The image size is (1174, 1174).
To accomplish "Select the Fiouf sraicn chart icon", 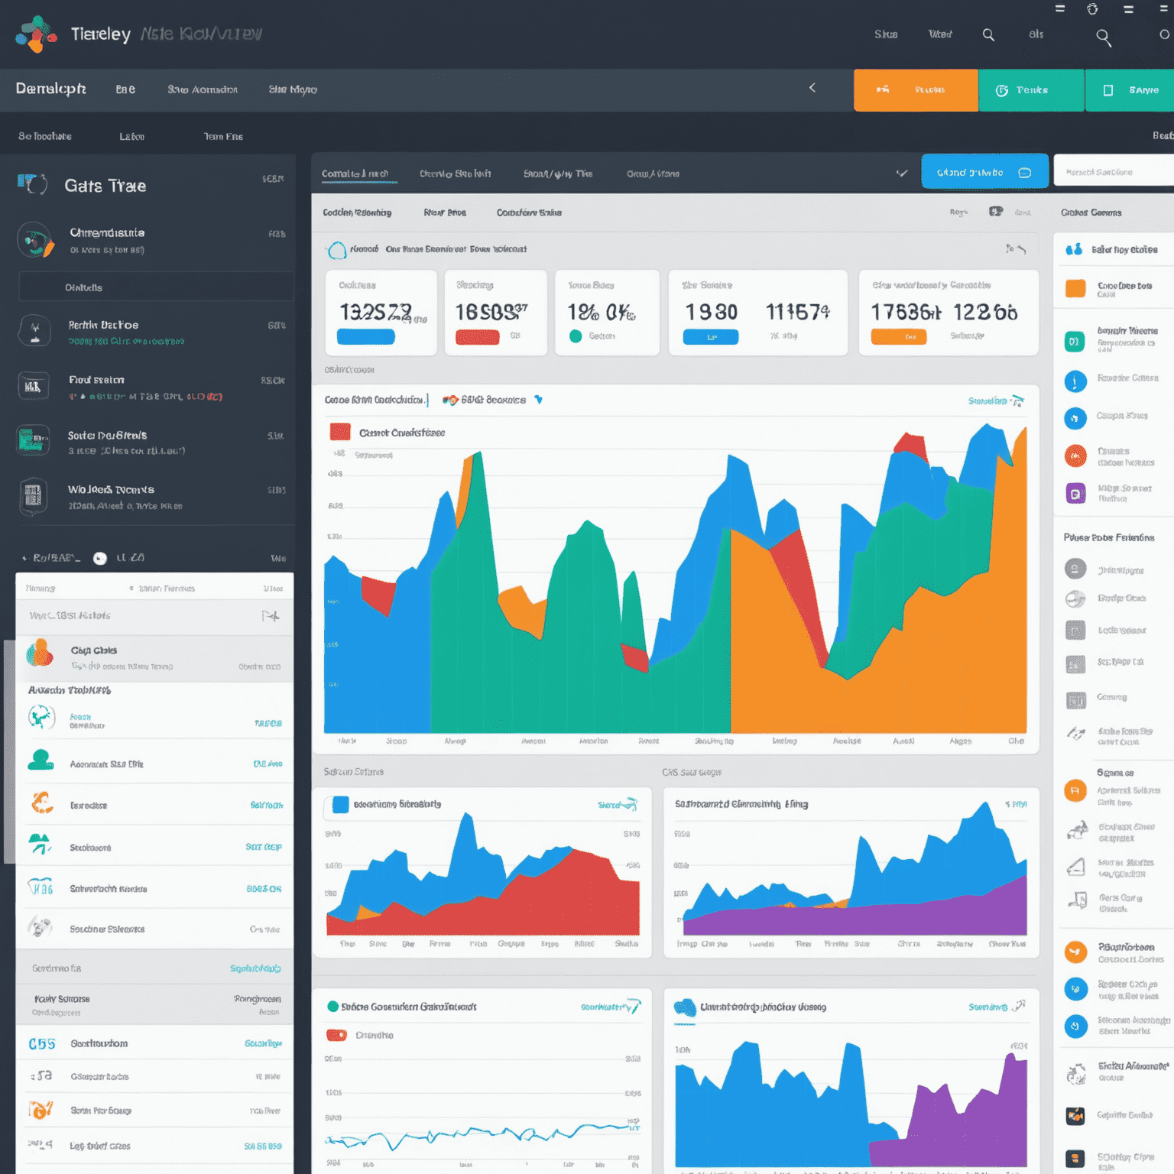I will tap(34, 386).
